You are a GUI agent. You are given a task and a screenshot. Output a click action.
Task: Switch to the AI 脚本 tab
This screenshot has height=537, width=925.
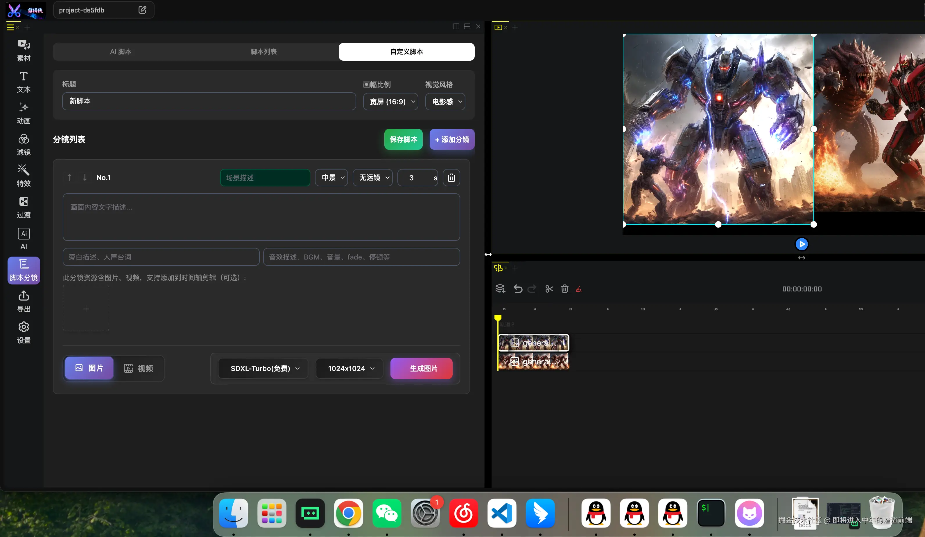120,52
